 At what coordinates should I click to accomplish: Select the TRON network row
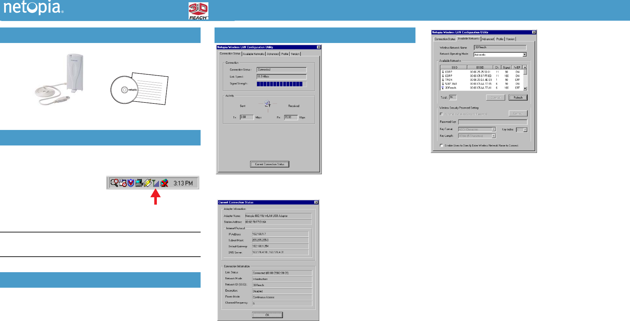482,80
